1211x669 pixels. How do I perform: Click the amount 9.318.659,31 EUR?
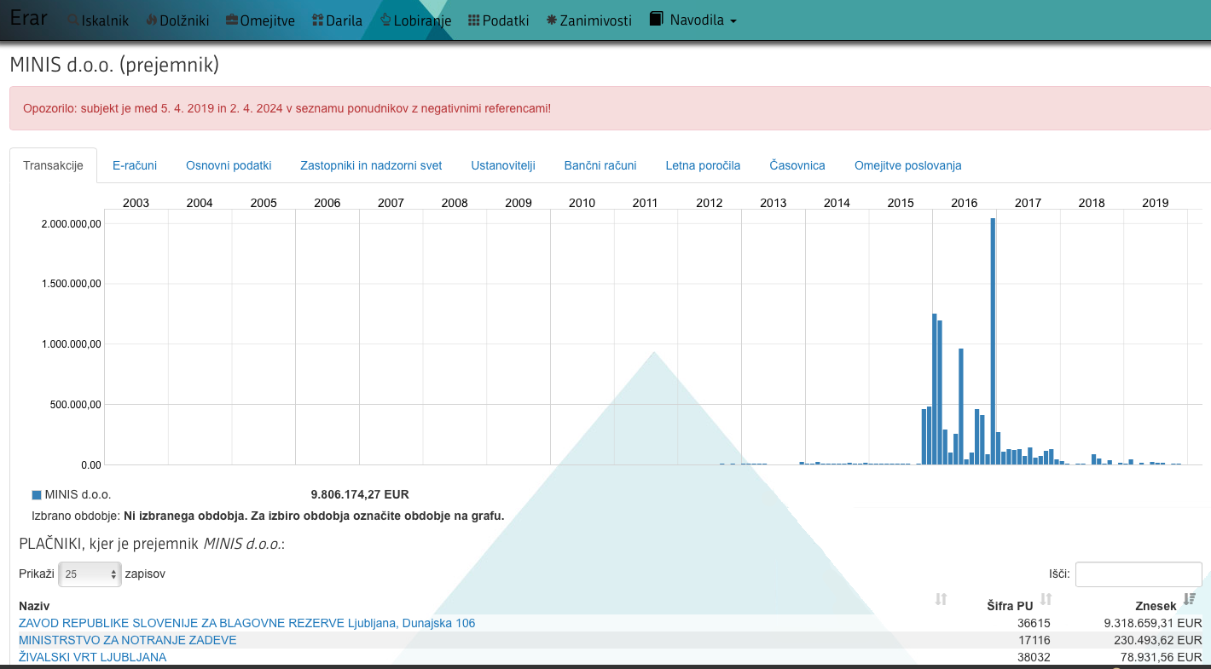pos(1153,623)
